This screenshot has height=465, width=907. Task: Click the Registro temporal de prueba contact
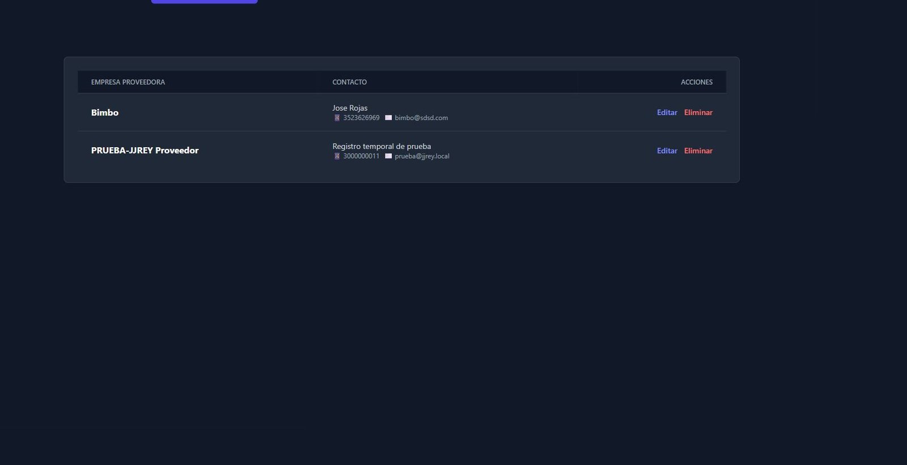tap(382, 146)
